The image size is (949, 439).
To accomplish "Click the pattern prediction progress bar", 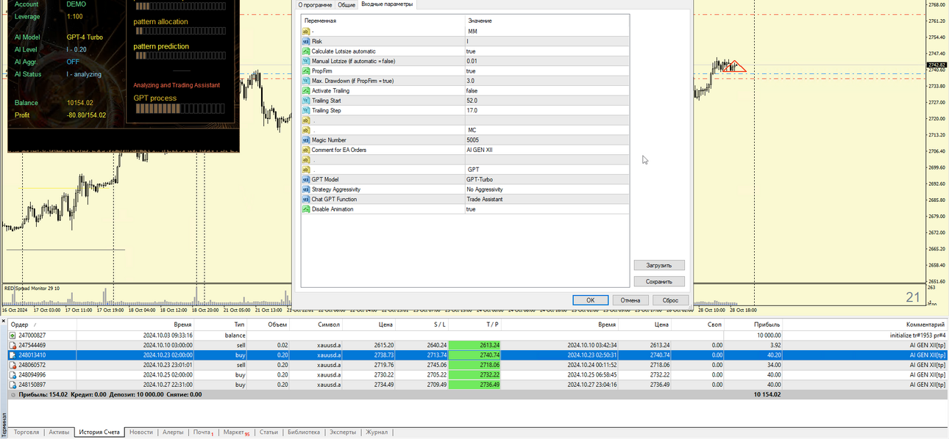I will click(182, 57).
